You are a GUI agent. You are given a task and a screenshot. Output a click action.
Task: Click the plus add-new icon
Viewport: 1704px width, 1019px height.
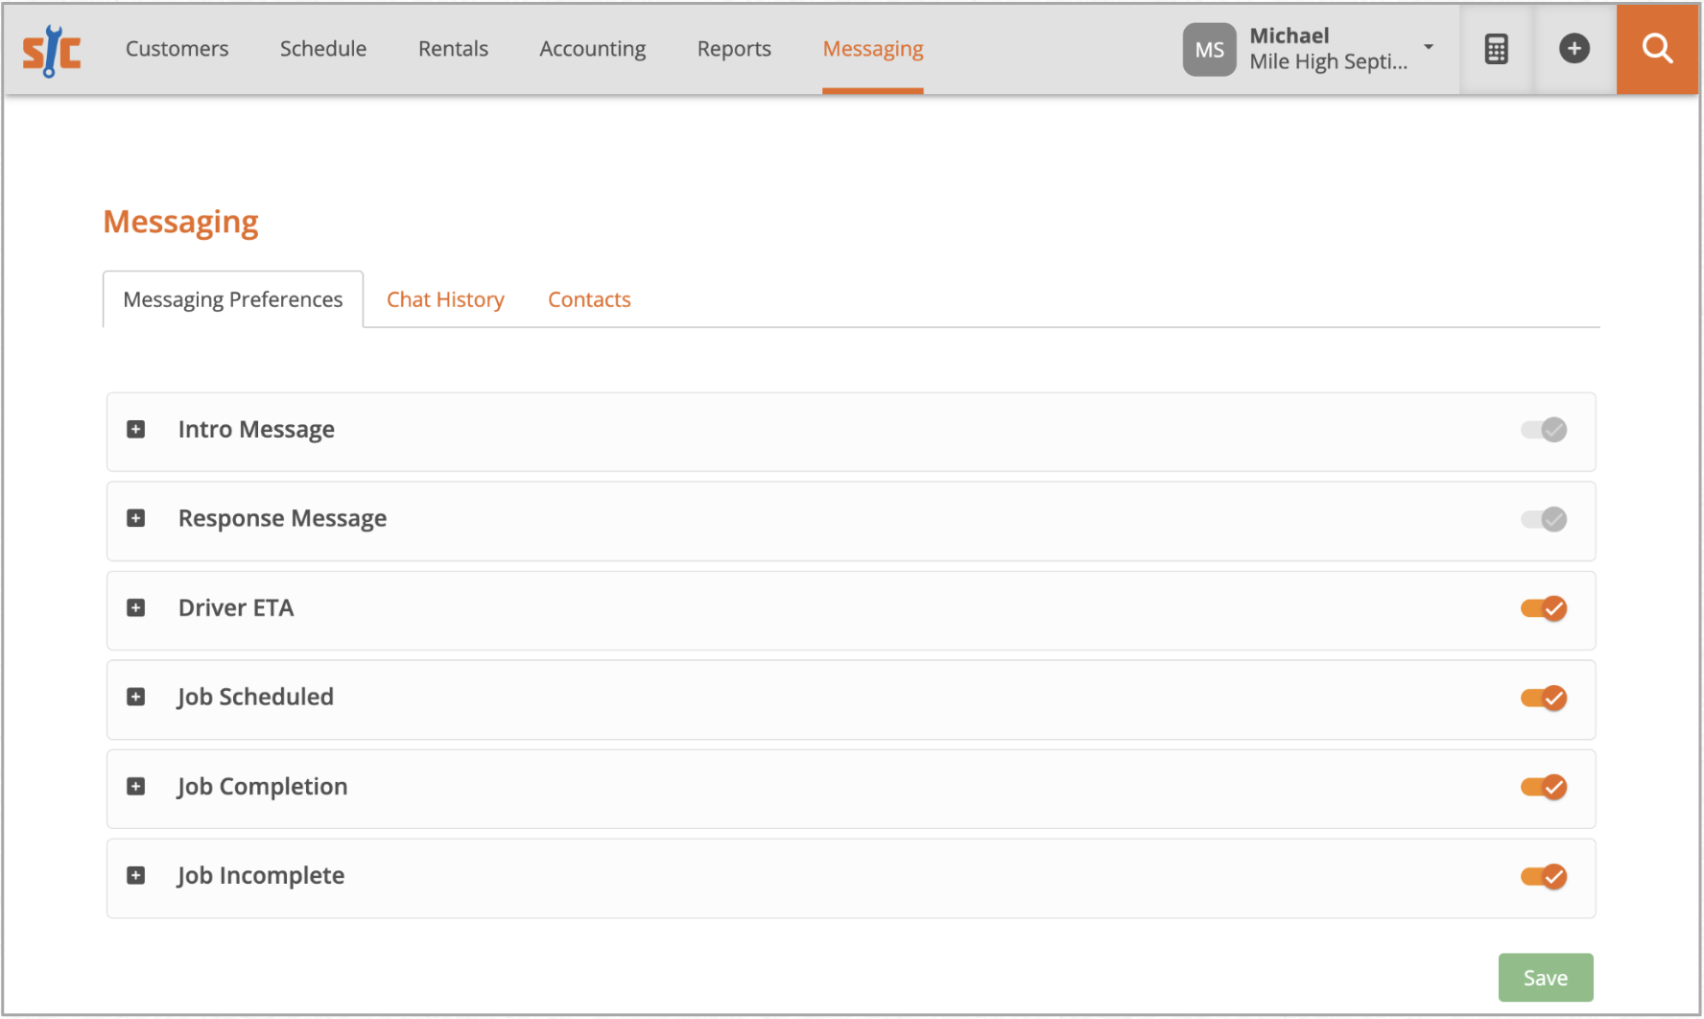[x=1574, y=49]
